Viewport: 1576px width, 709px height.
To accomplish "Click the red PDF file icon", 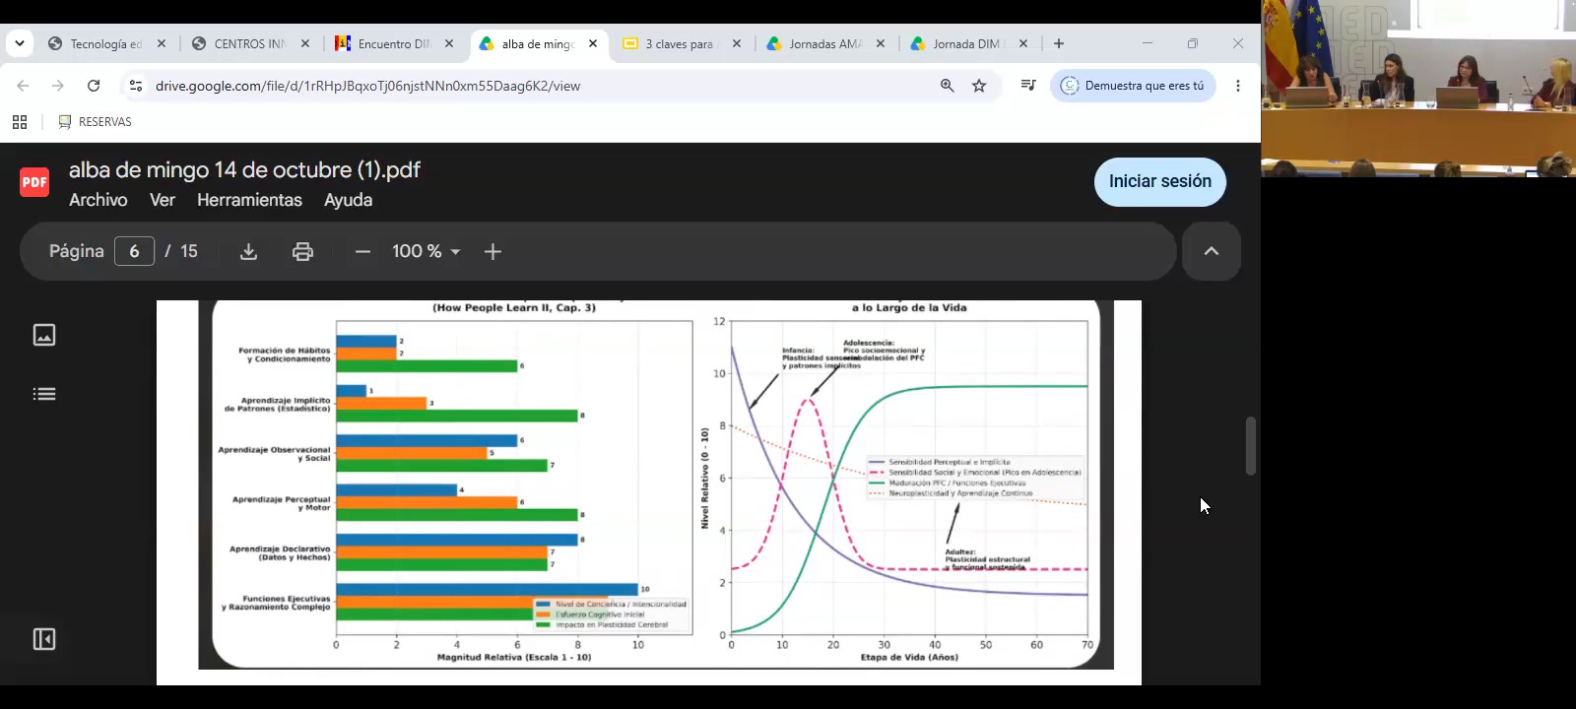I will 34,182.
